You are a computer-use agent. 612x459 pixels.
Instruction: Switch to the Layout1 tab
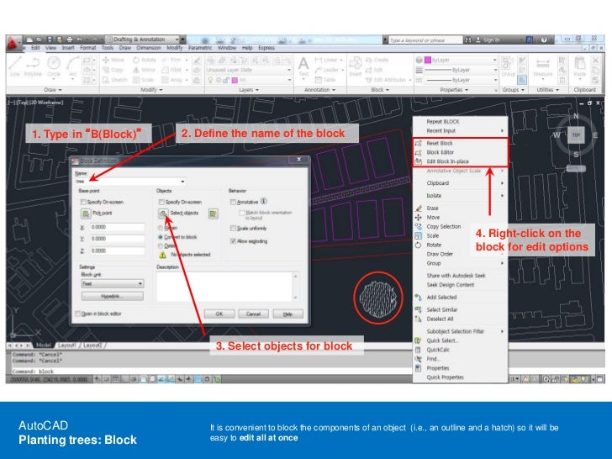pyautogui.click(x=66, y=345)
